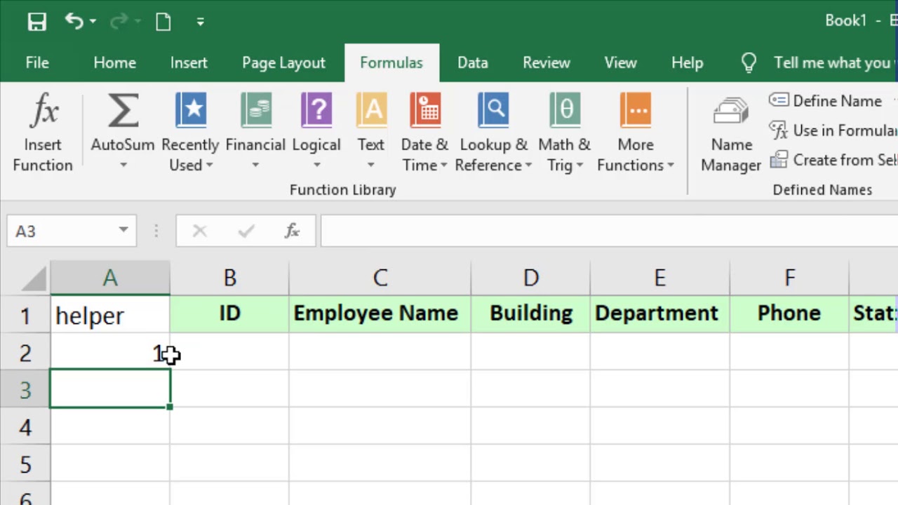Click the 'helper' cell A1

pyautogui.click(x=110, y=315)
